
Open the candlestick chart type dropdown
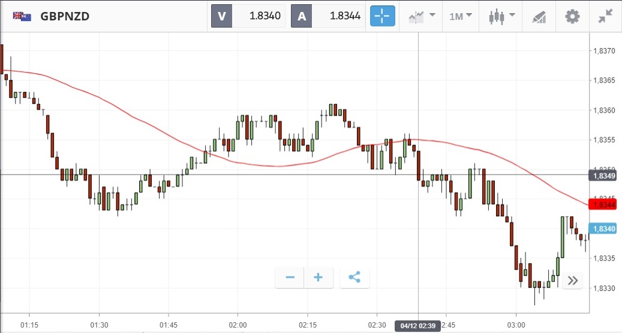(x=501, y=16)
